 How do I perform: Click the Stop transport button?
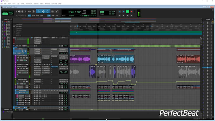(124, 12)
